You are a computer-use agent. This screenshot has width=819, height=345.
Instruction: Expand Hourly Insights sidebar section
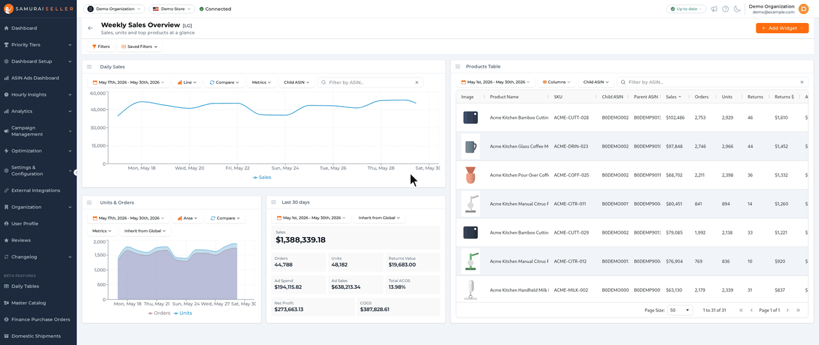(x=38, y=95)
